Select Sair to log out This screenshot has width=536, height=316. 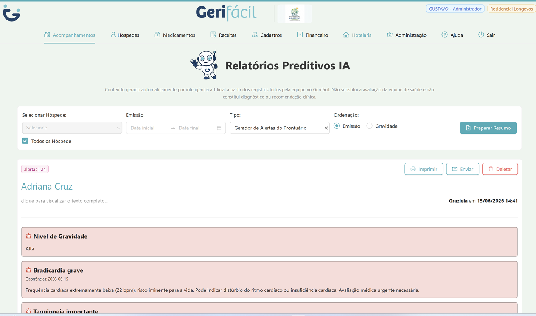pos(486,35)
